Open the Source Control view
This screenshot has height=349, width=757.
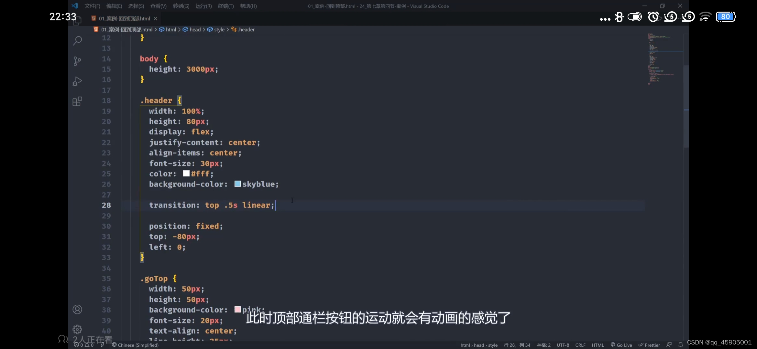(x=77, y=61)
